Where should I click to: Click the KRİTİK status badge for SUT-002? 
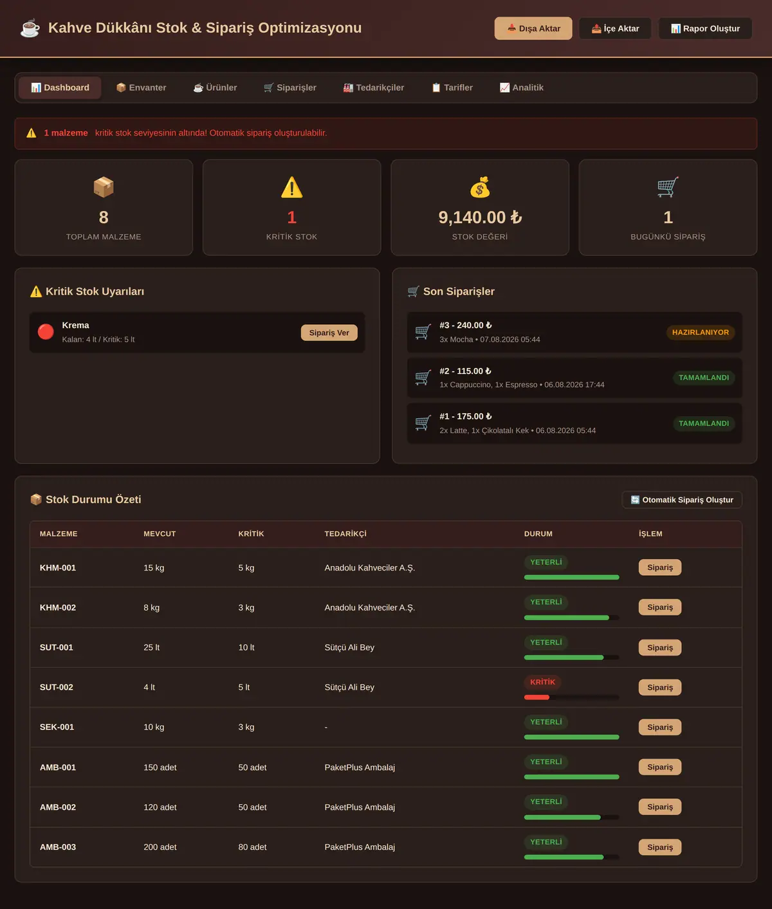(x=542, y=682)
